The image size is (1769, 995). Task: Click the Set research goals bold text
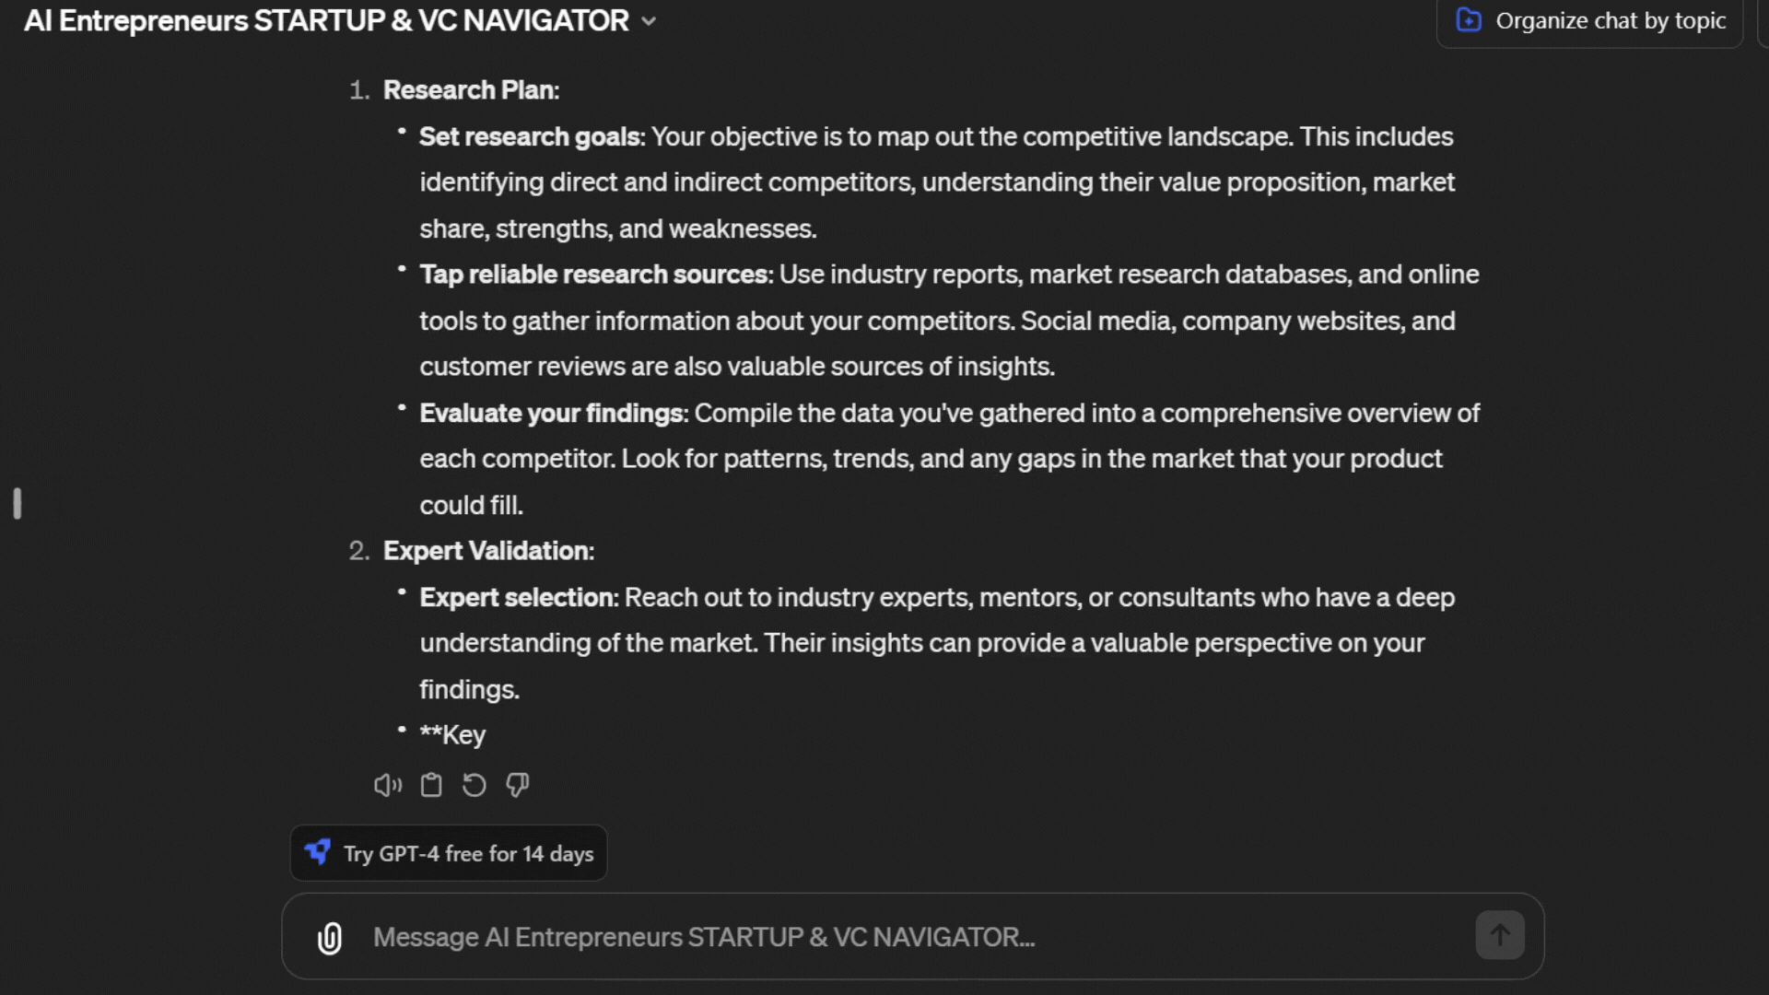coord(530,136)
